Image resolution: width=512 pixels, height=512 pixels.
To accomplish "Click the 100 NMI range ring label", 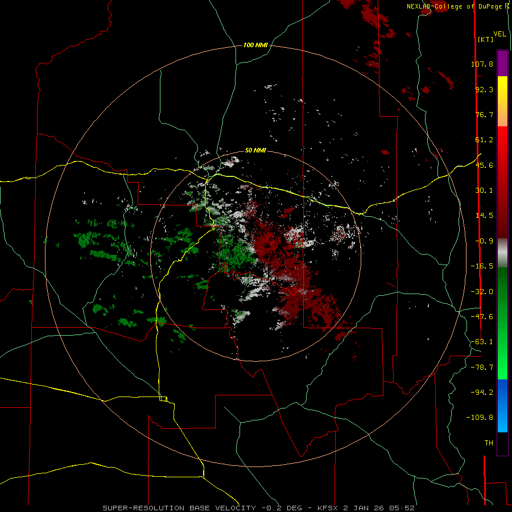I will pos(255,45).
